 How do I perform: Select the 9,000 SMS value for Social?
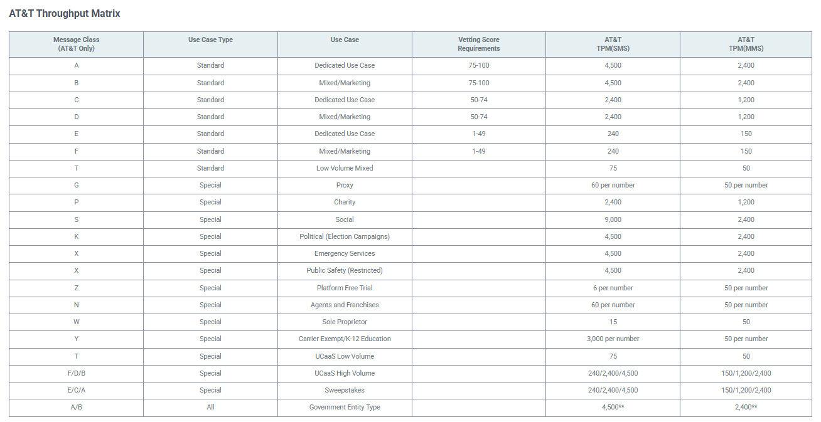pyautogui.click(x=613, y=219)
